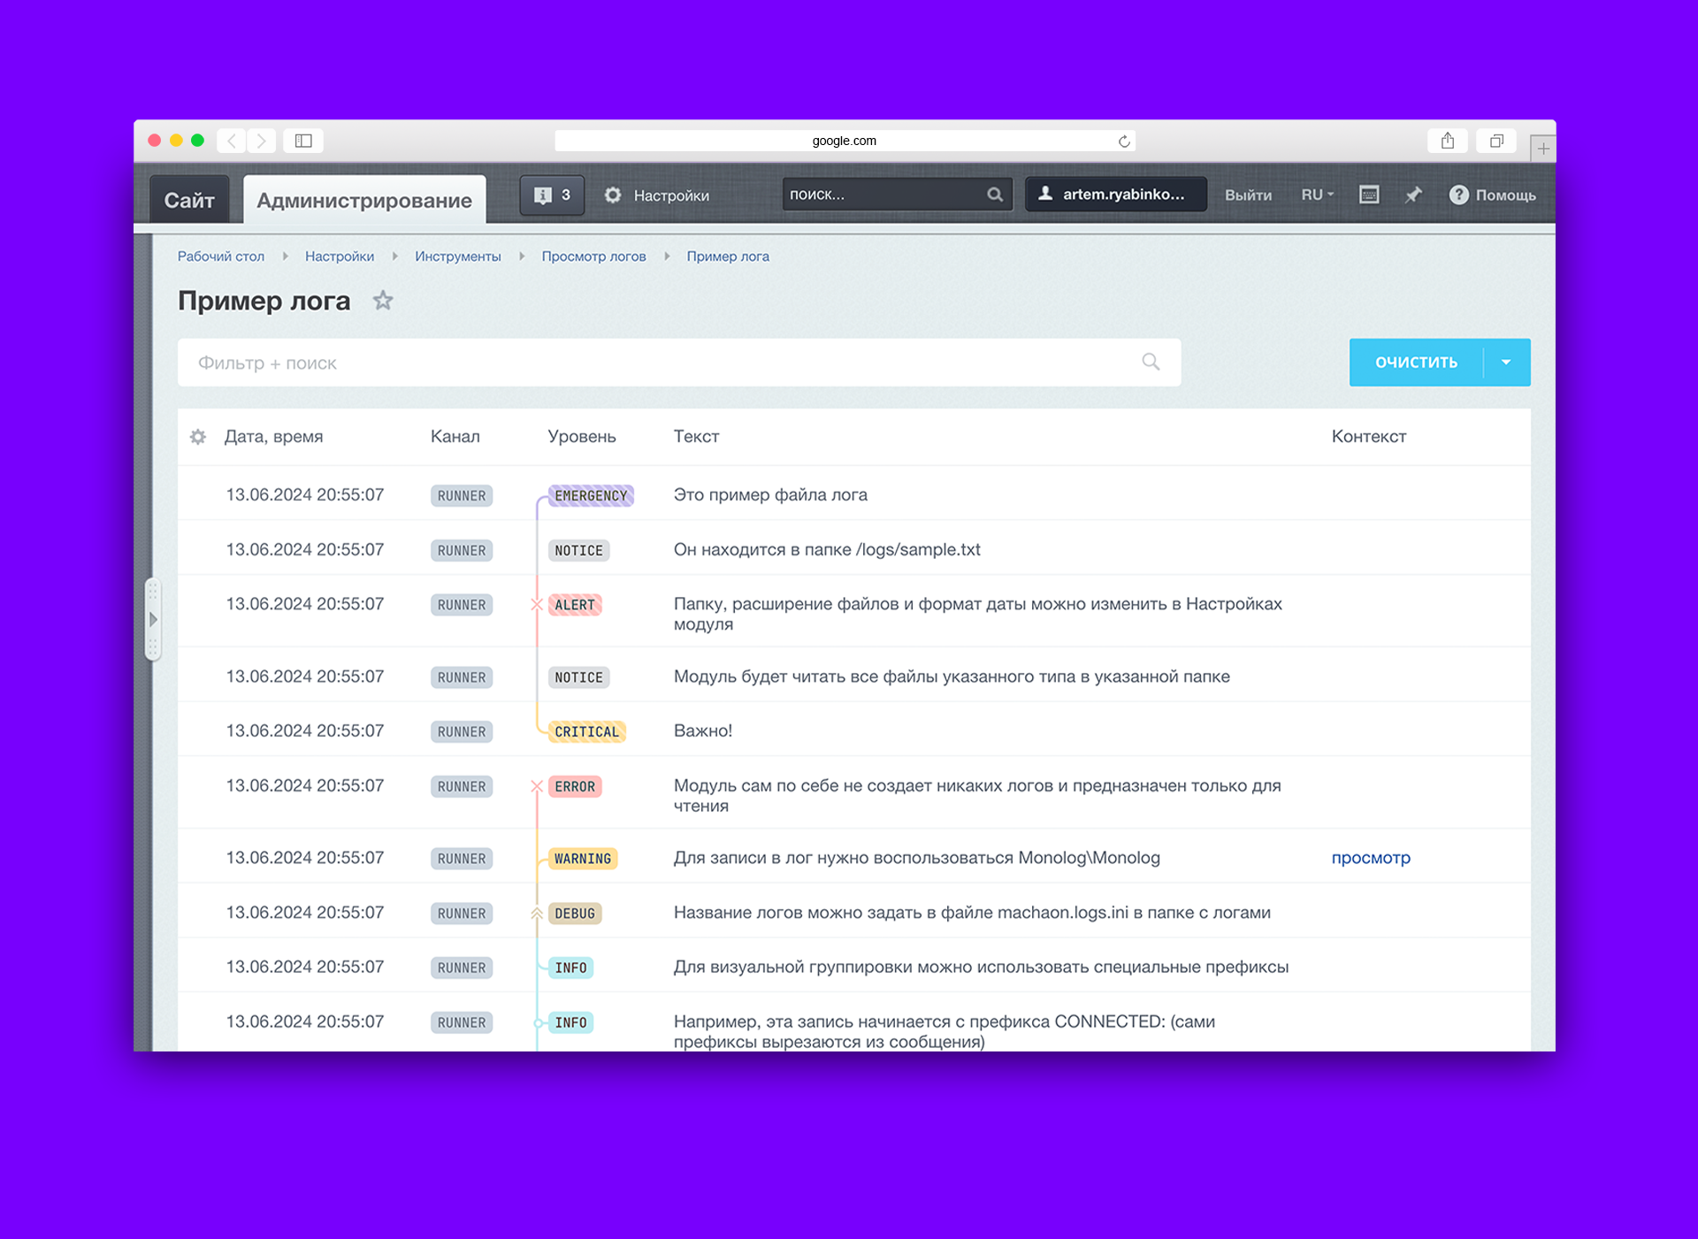
Task: Open notifications badge showing 3
Action: tap(552, 195)
